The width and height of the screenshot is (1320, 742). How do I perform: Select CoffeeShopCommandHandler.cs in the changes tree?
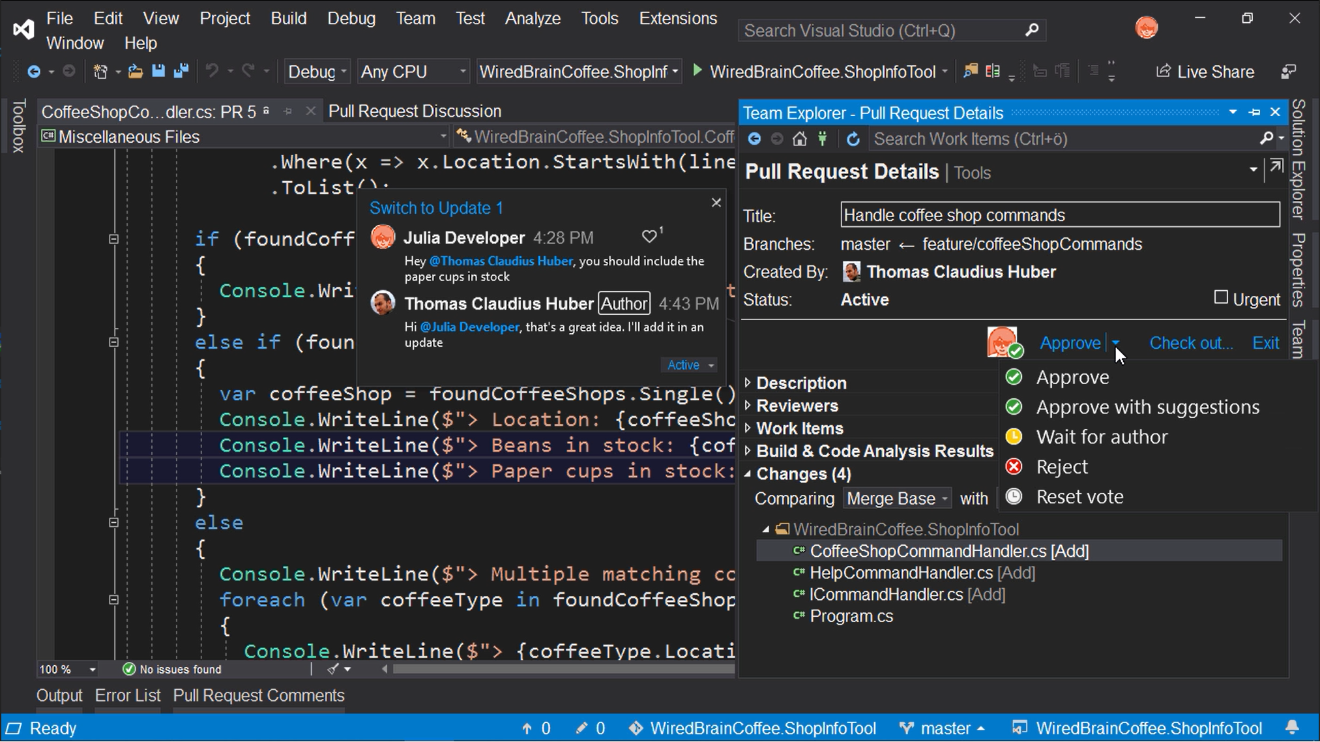coord(948,551)
